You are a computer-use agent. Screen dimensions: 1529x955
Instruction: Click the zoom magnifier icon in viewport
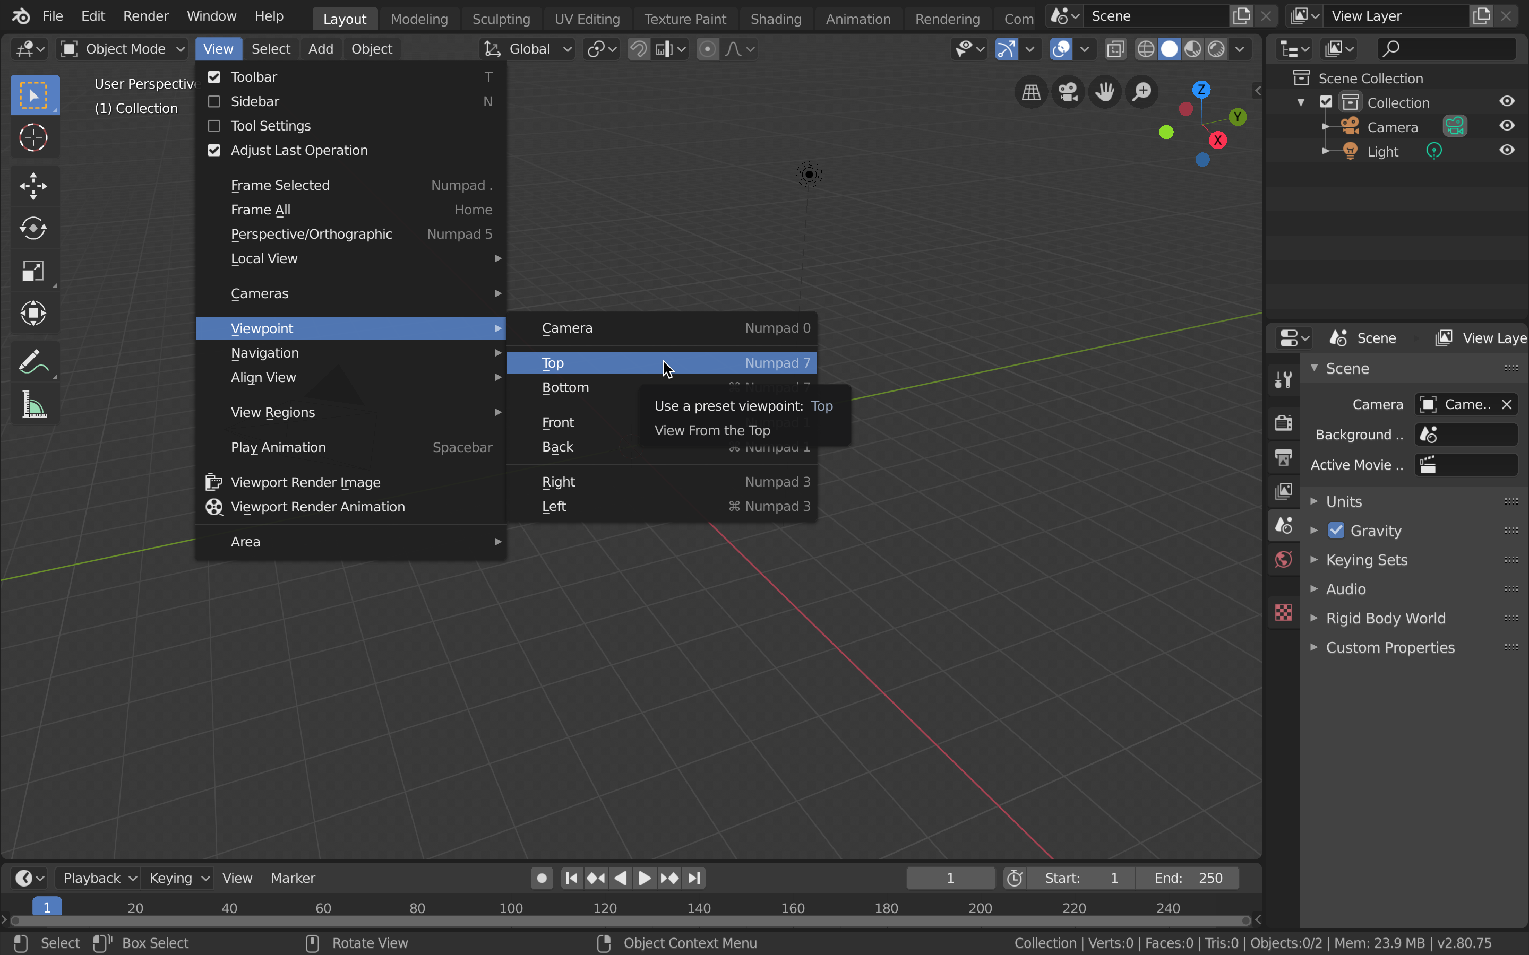1143,92
